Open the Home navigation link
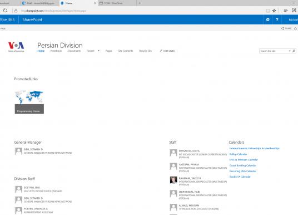The width and height of the screenshot is (298, 215). tap(41, 51)
